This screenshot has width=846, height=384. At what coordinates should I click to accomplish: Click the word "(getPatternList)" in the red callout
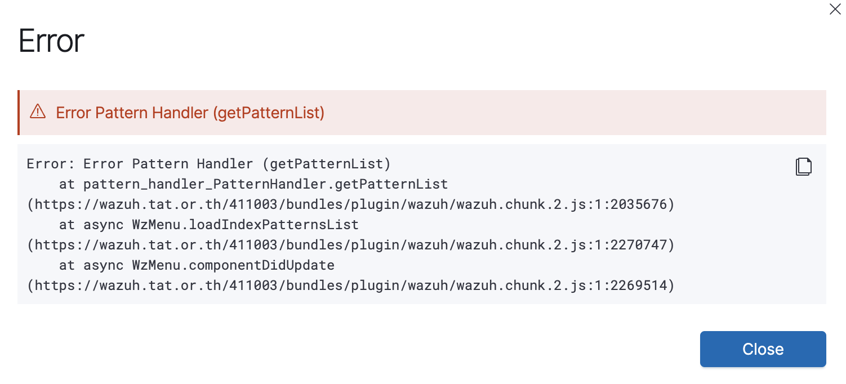pyautogui.click(x=268, y=113)
